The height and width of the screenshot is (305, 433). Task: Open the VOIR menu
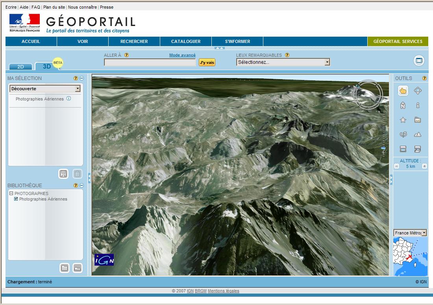[x=83, y=41]
